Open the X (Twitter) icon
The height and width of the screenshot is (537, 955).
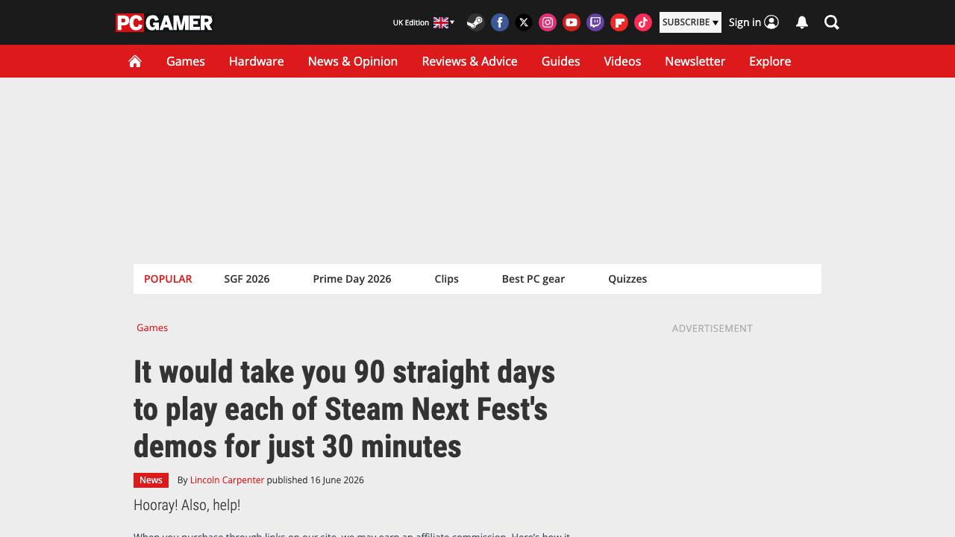coord(524,22)
